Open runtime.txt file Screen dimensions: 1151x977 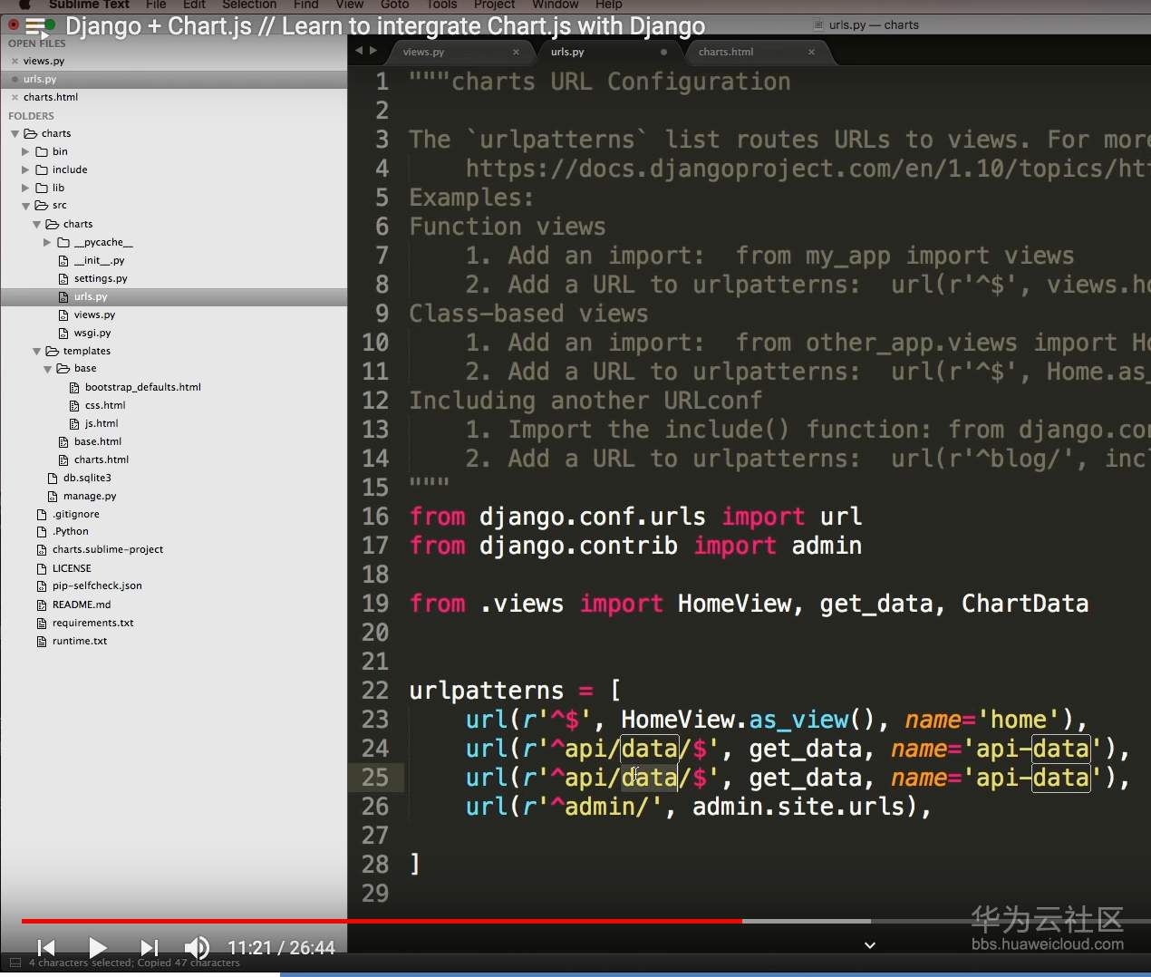point(80,641)
